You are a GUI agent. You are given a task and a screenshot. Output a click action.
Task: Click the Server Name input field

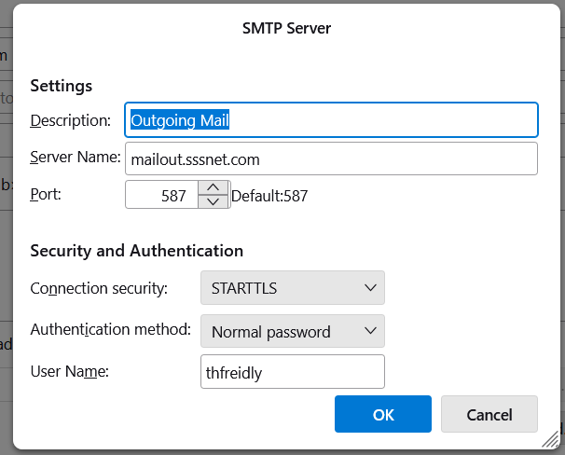[331, 159]
